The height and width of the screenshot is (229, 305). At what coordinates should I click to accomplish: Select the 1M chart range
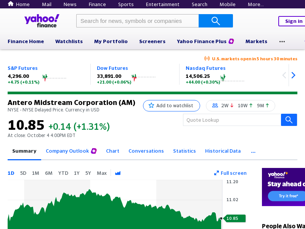[35, 173]
